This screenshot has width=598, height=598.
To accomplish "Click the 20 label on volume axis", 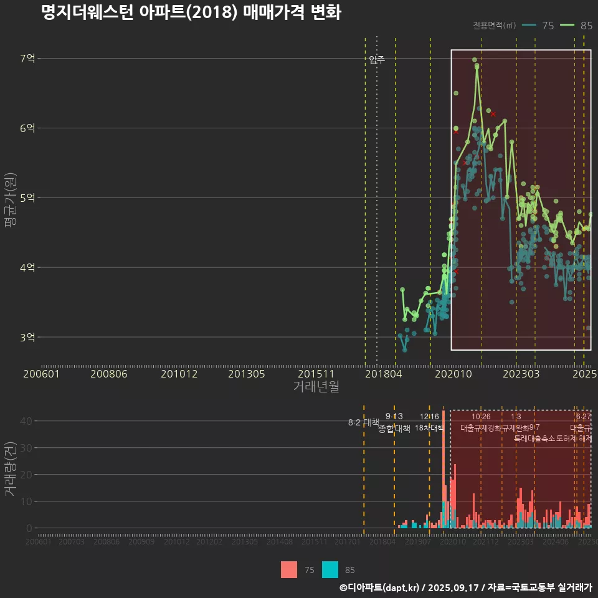I will pyautogui.click(x=26, y=475).
